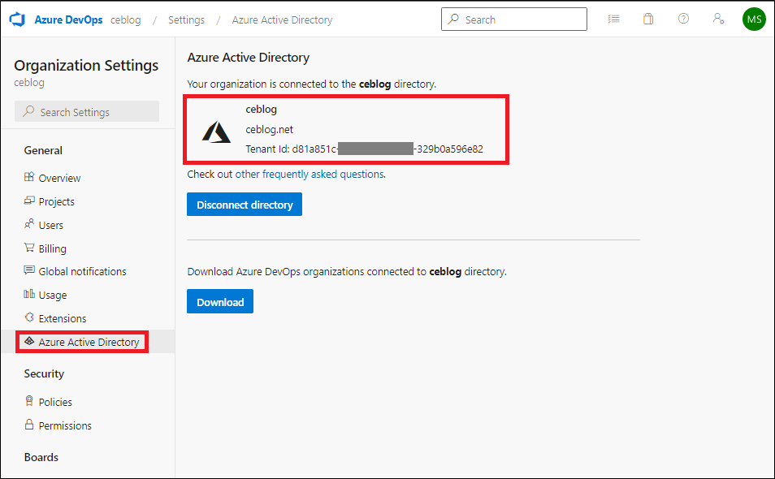Viewport: 775px width, 479px height.
Task: Click the Organization Settings heading
Action: (x=86, y=65)
